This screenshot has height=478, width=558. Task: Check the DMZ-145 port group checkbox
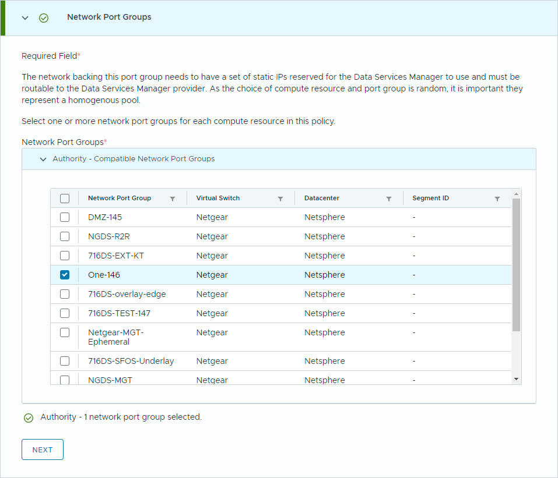[x=65, y=217]
